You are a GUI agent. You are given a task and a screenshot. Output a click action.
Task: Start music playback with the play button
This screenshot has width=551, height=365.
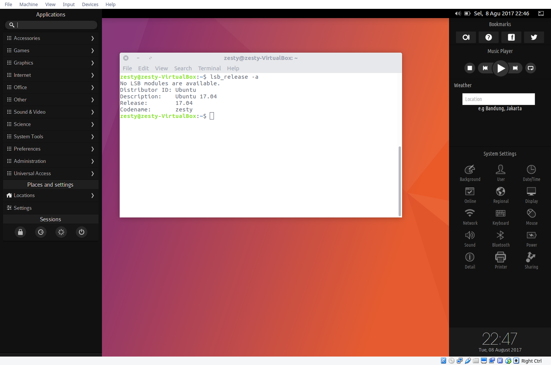coord(501,68)
